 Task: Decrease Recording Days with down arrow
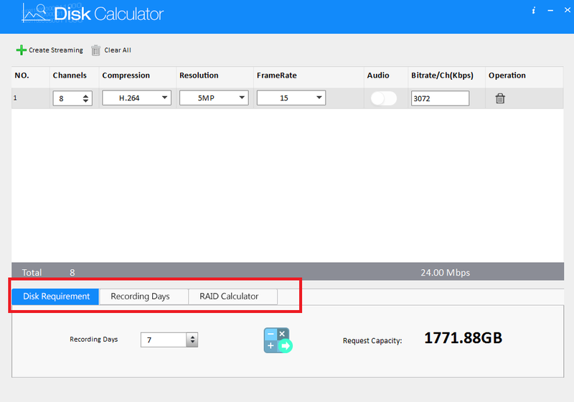(192, 342)
